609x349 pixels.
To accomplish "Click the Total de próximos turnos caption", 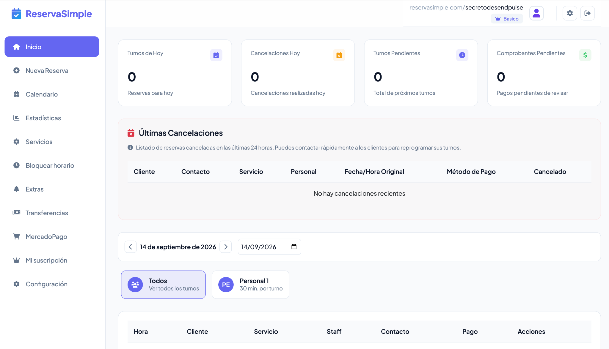I will (x=404, y=93).
